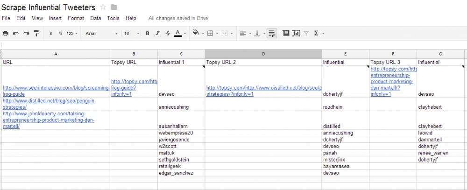Open the Insert menu
Screen dimensions: 467x190
click(x=55, y=18)
